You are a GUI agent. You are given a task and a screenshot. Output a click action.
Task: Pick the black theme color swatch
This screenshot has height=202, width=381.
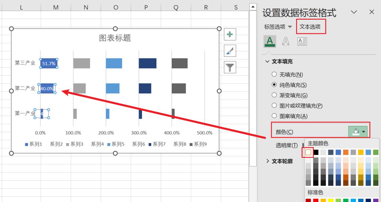[x=316, y=152]
